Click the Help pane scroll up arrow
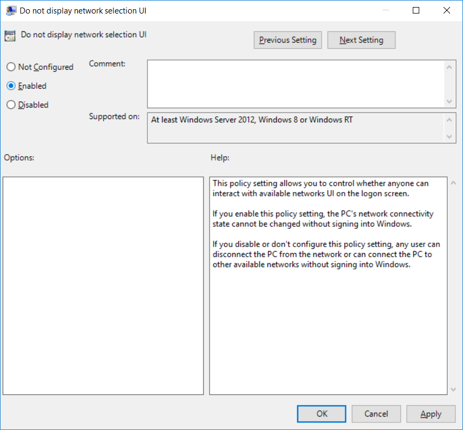Image resolution: width=463 pixels, height=430 pixels. (453, 183)
